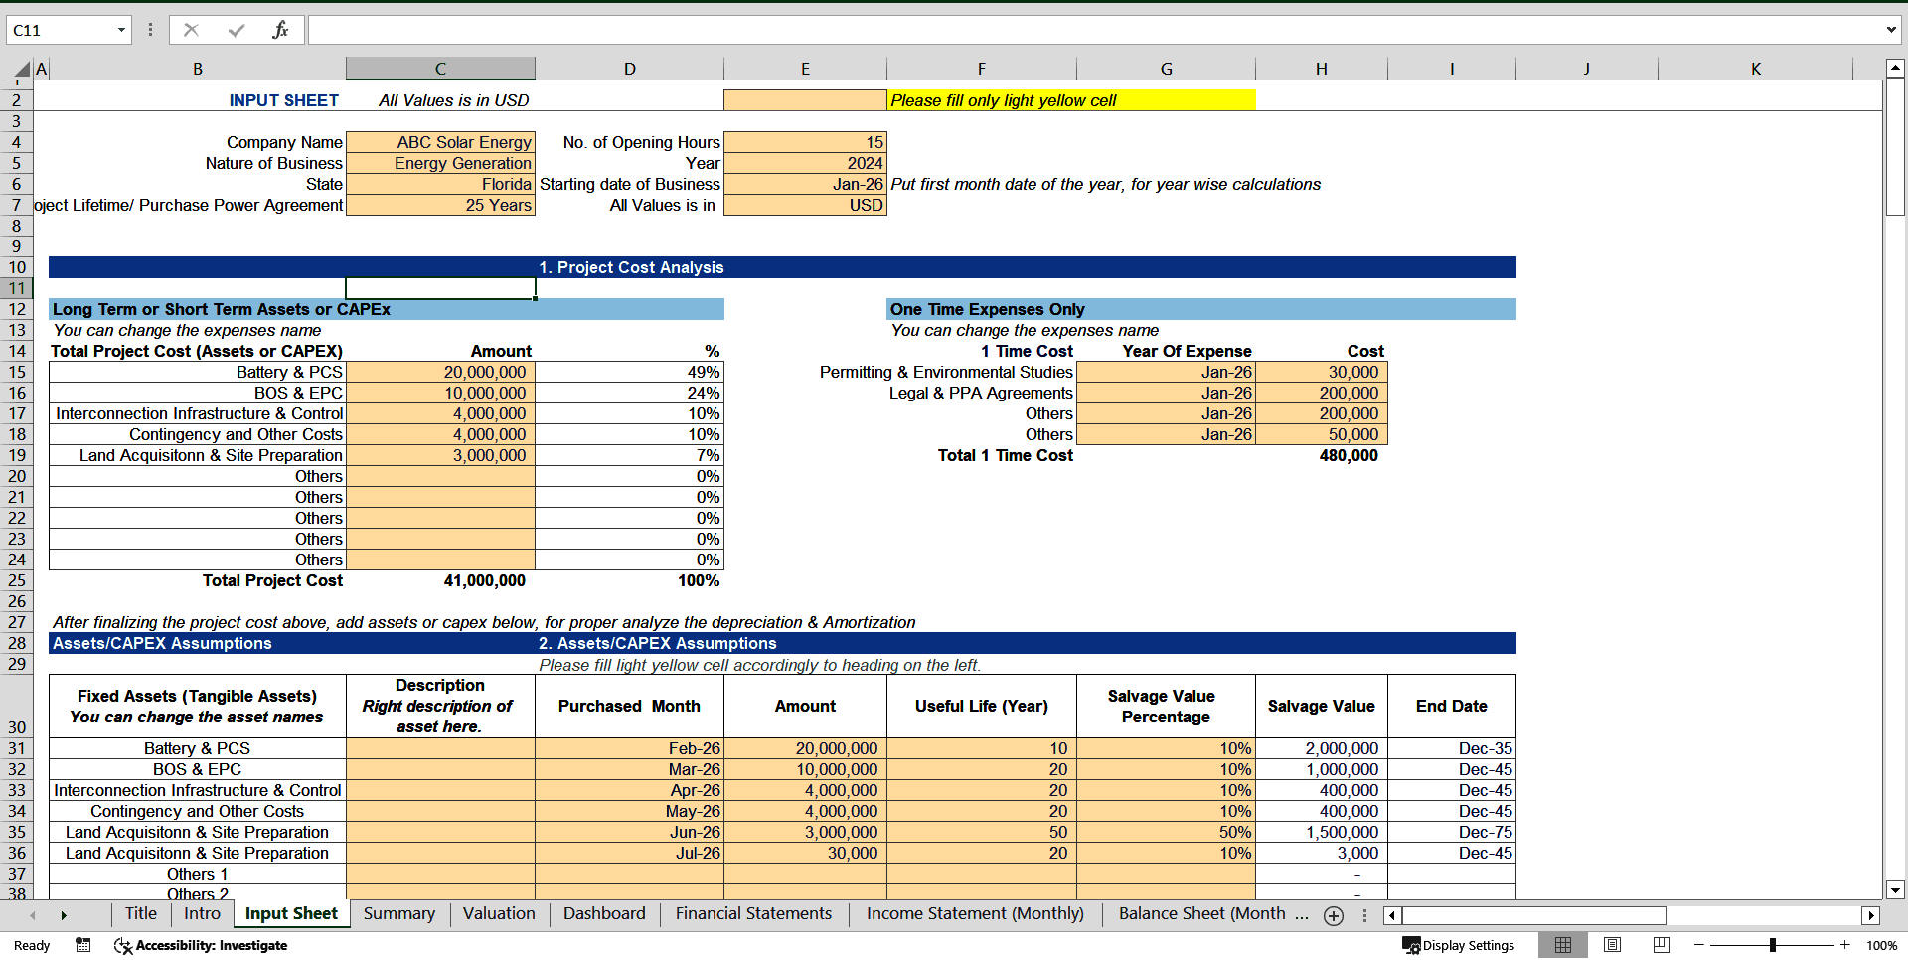Switch to Page Layout view icon
The height and width of the screenshot is (960, 1908).
click(1612, 945)
